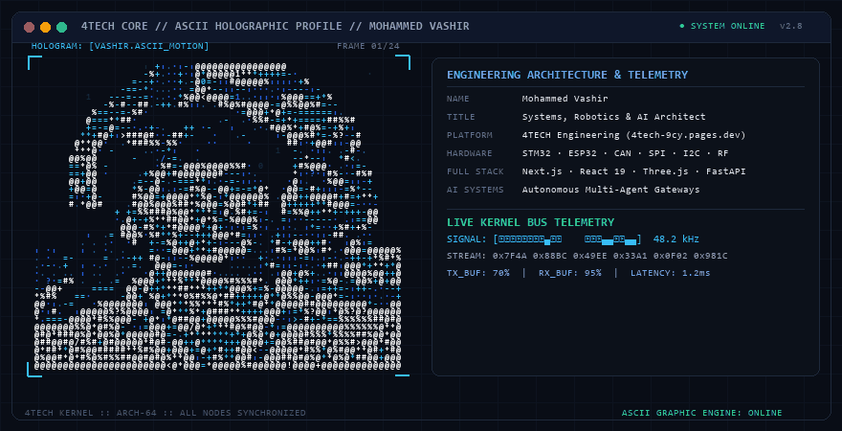Click the orange window dot
Image resolution: width=842 pixels, height=431 pixels.
coord(46,27)
